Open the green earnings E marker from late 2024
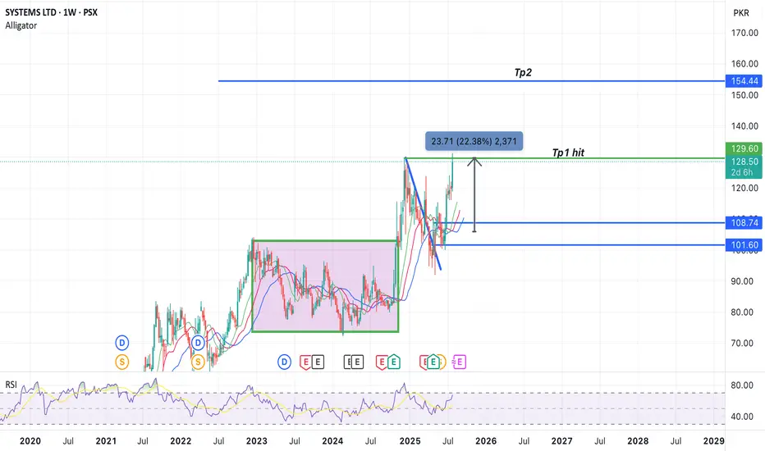This screenshot has height=451, width=765. 394,362
